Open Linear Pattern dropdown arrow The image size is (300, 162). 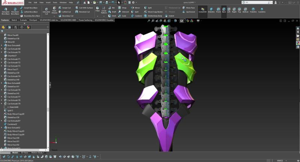104,16
